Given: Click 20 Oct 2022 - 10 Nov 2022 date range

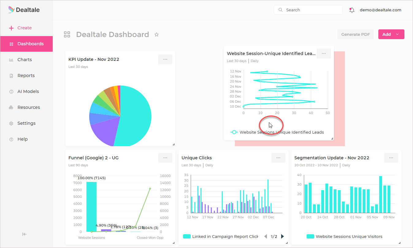Looking at the screenshot, I should [x=316, y=165].
